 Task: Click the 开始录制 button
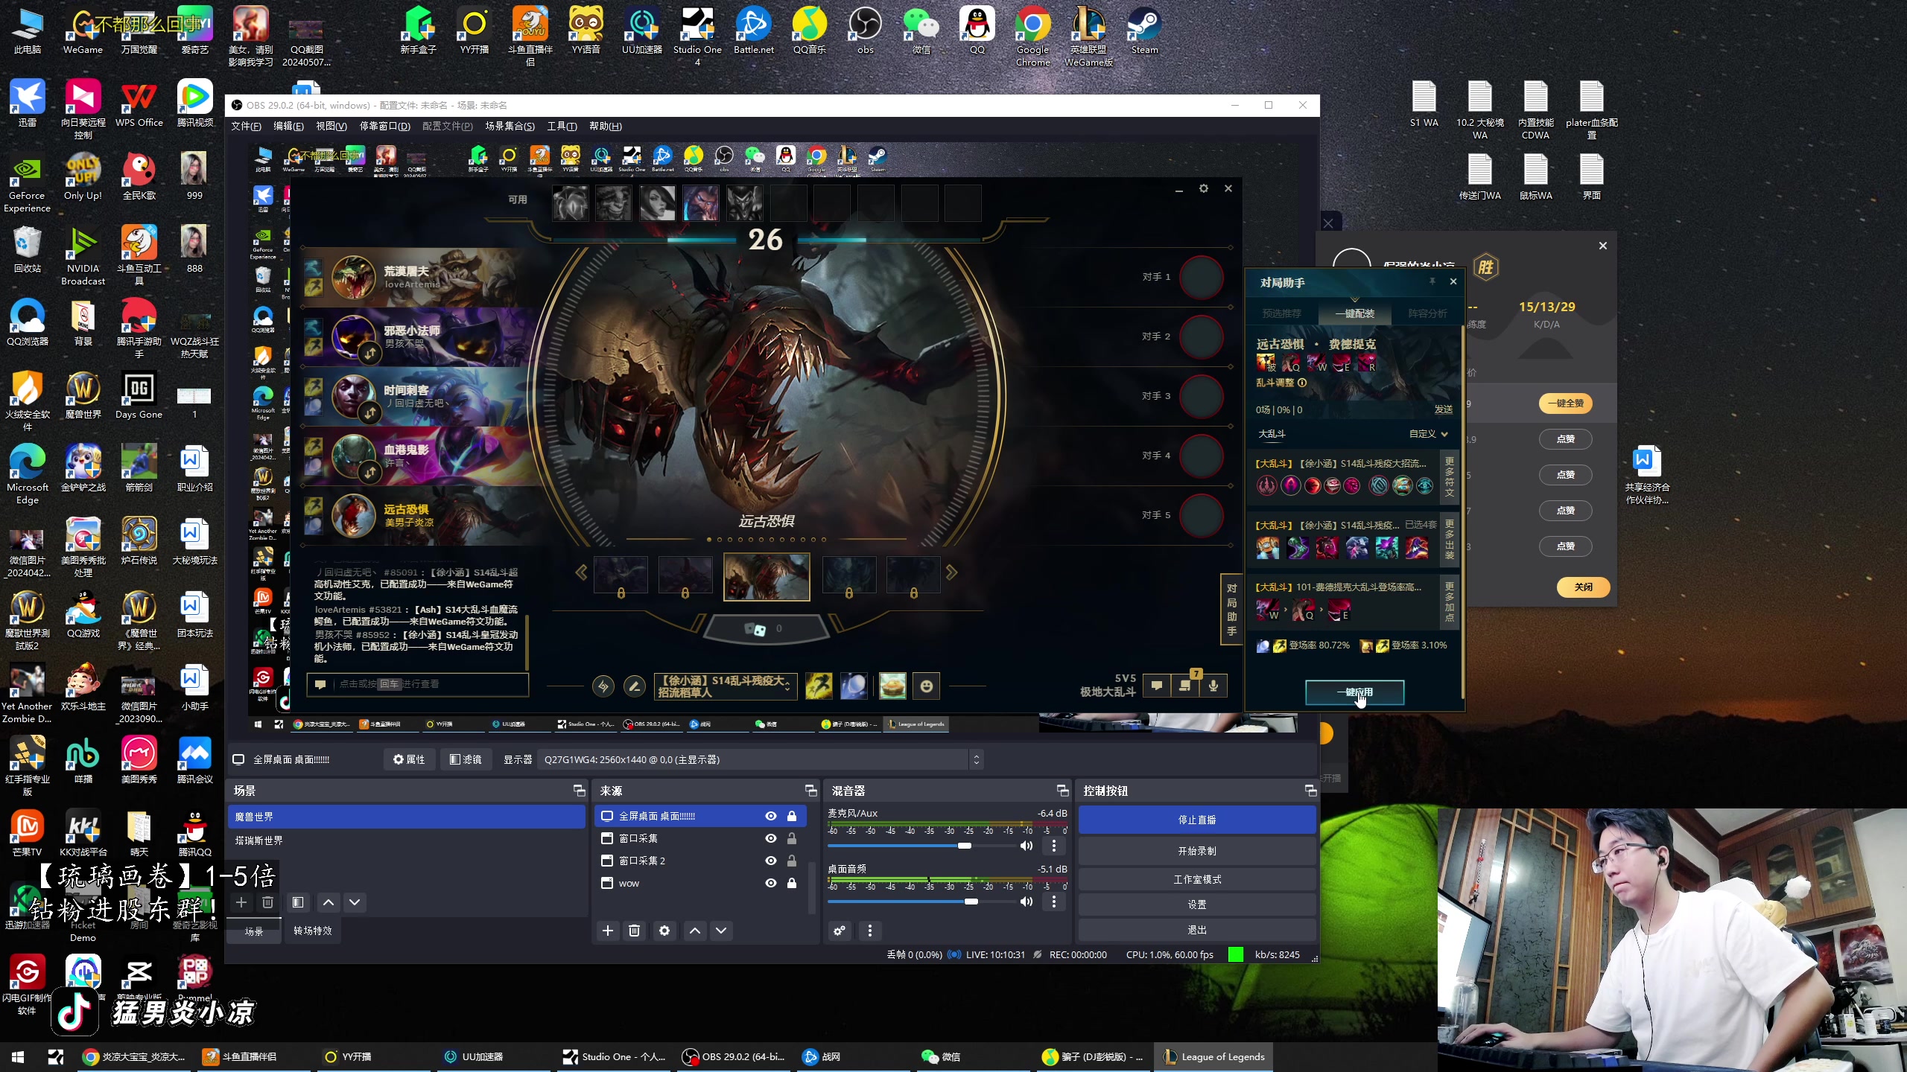pos(1196,851)
